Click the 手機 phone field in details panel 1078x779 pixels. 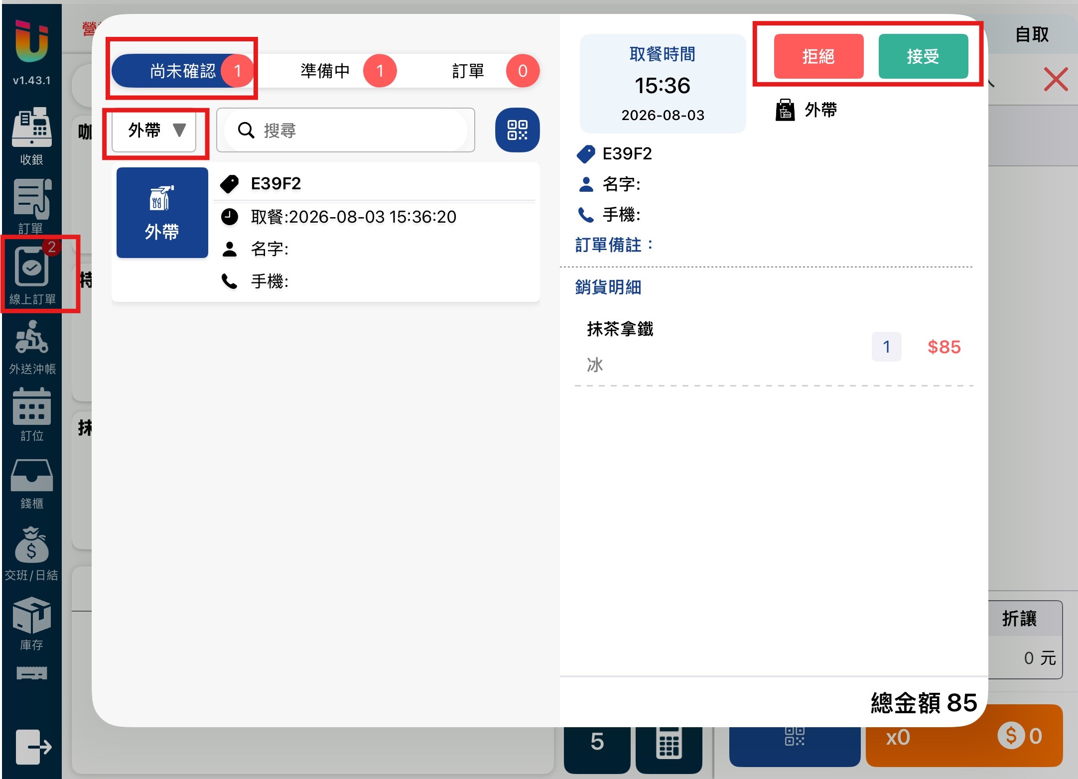(x=609, y=215)
